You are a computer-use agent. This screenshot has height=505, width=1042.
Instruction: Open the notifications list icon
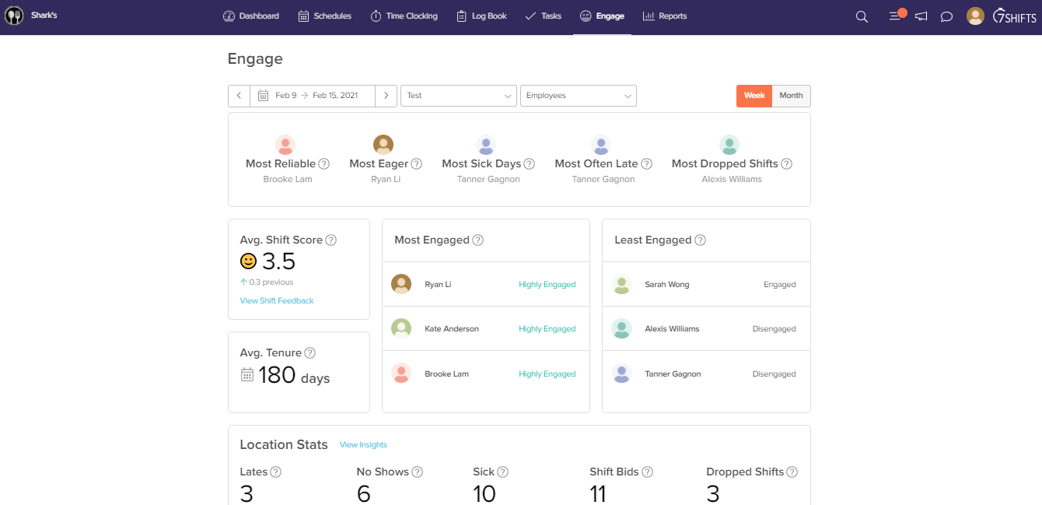[x=896, y=16]
